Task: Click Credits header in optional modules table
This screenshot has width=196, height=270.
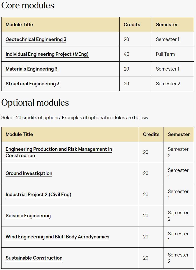Action: pyautogui.click(x=151, y=134)
